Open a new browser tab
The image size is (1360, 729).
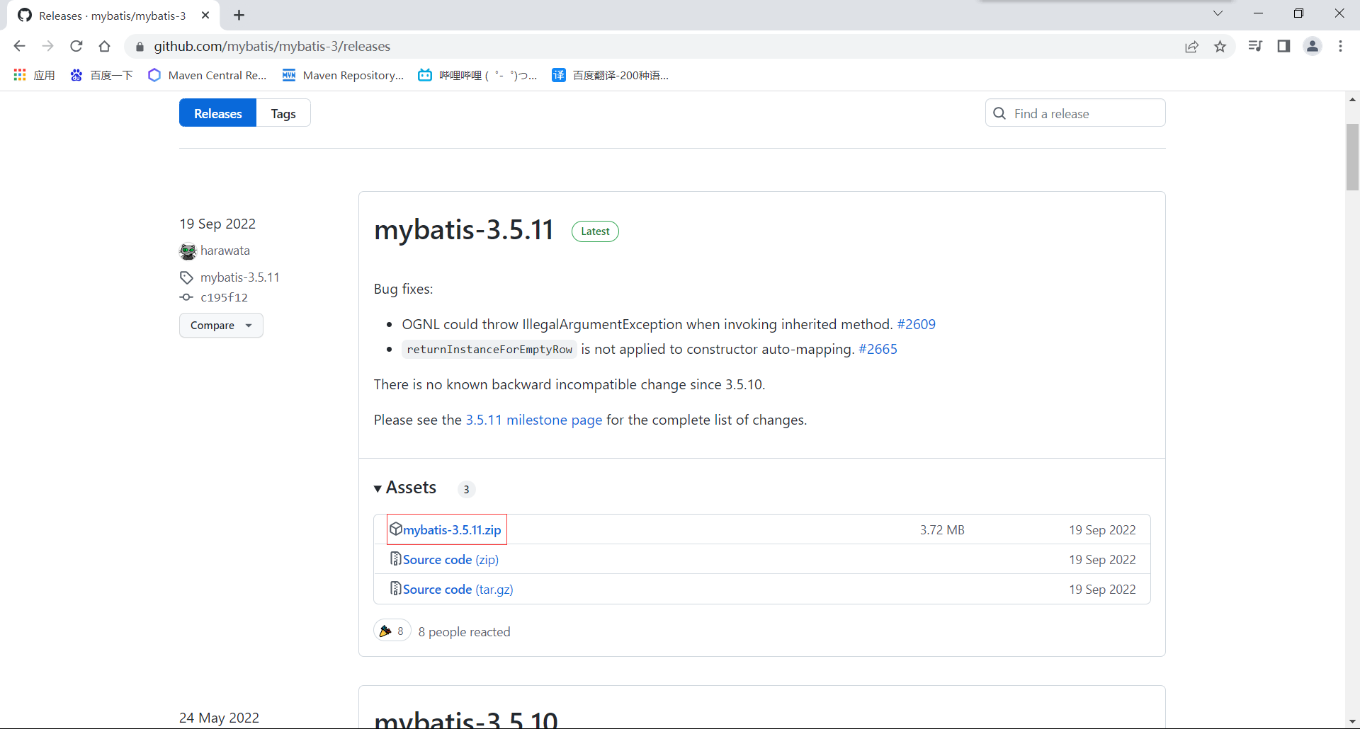[x=239, y=15]
